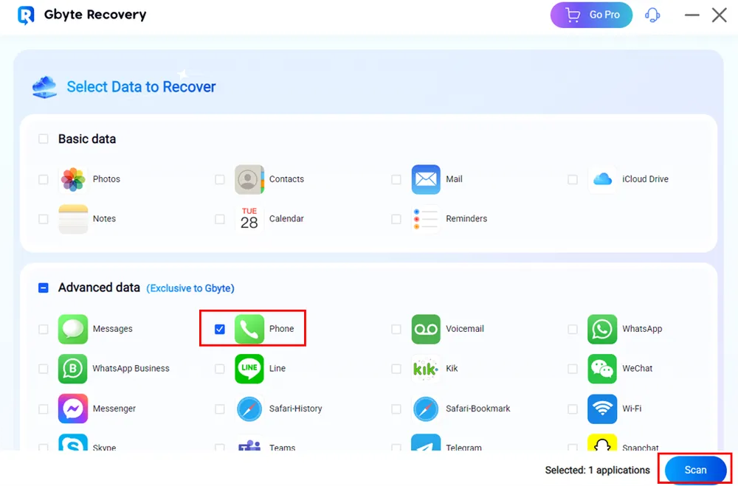Screen dimensions: 738x486
Task: Click the Calendar icon showing TUE 28
Action: pos(249,219)
